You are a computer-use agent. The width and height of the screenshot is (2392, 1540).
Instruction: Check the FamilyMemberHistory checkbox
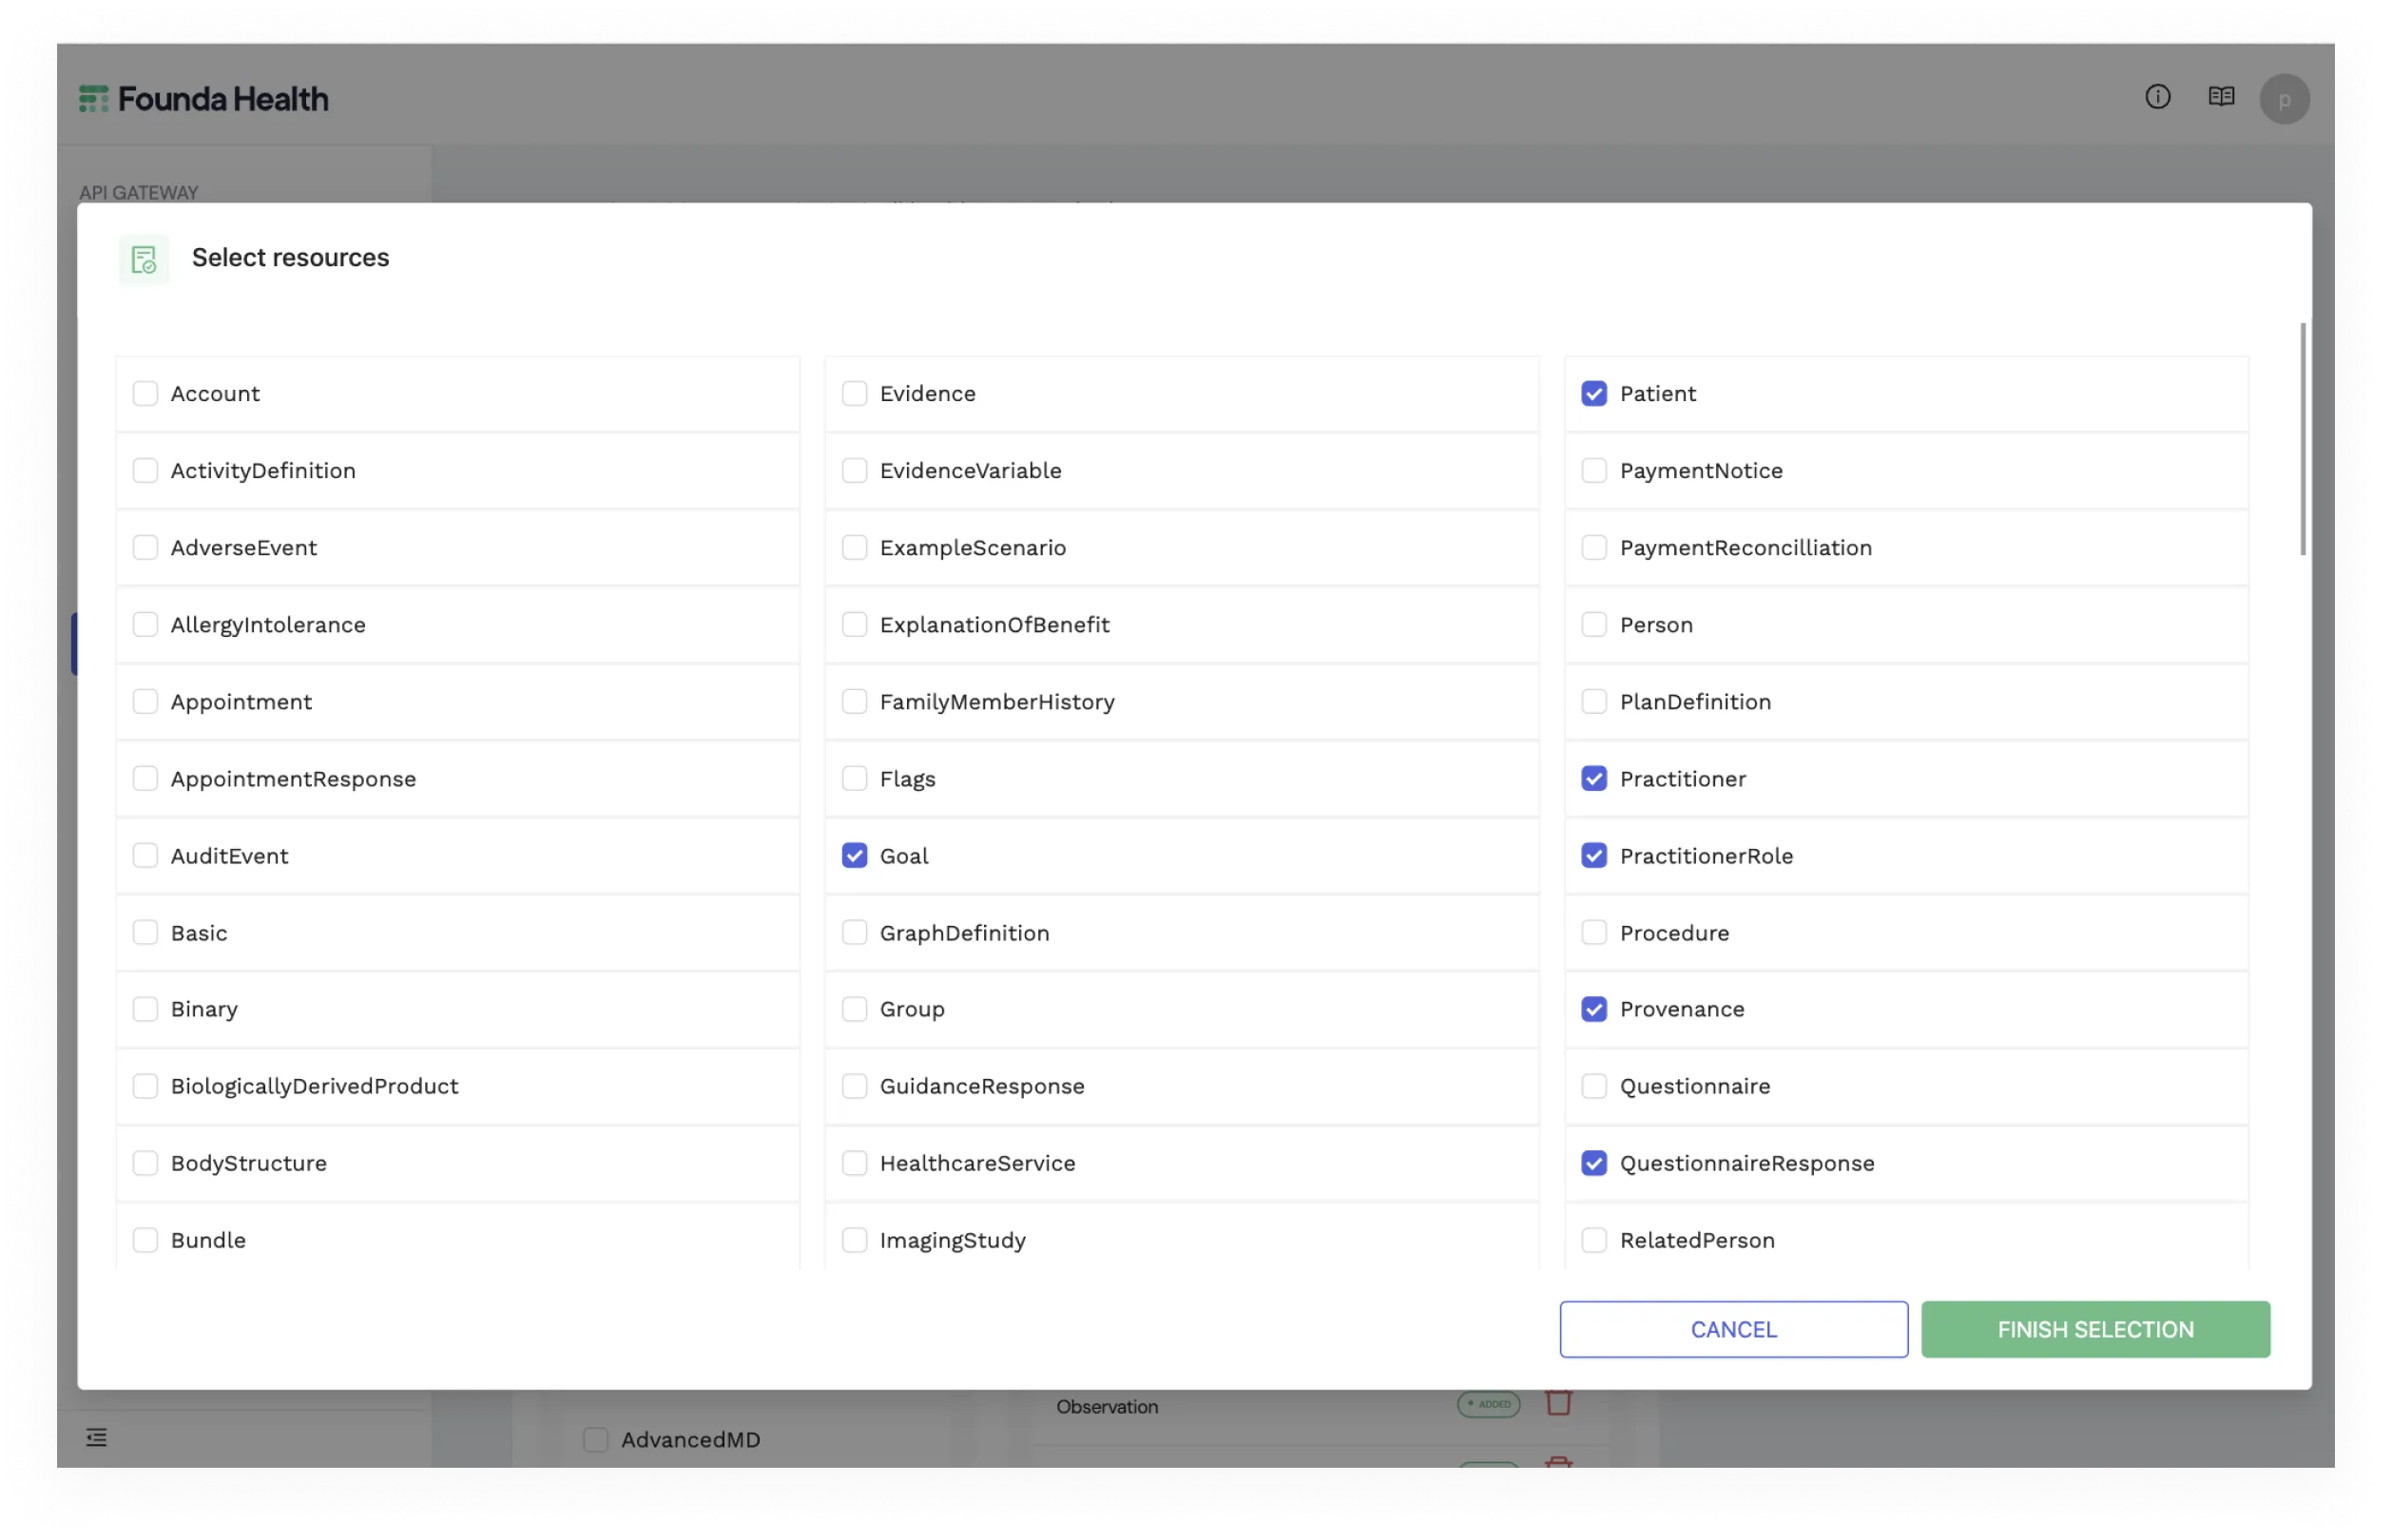point(854,701)
